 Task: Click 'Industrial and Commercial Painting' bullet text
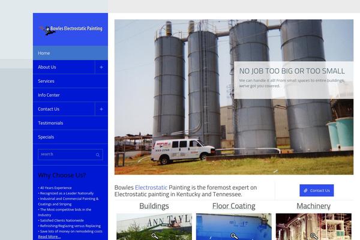(68, 202)
